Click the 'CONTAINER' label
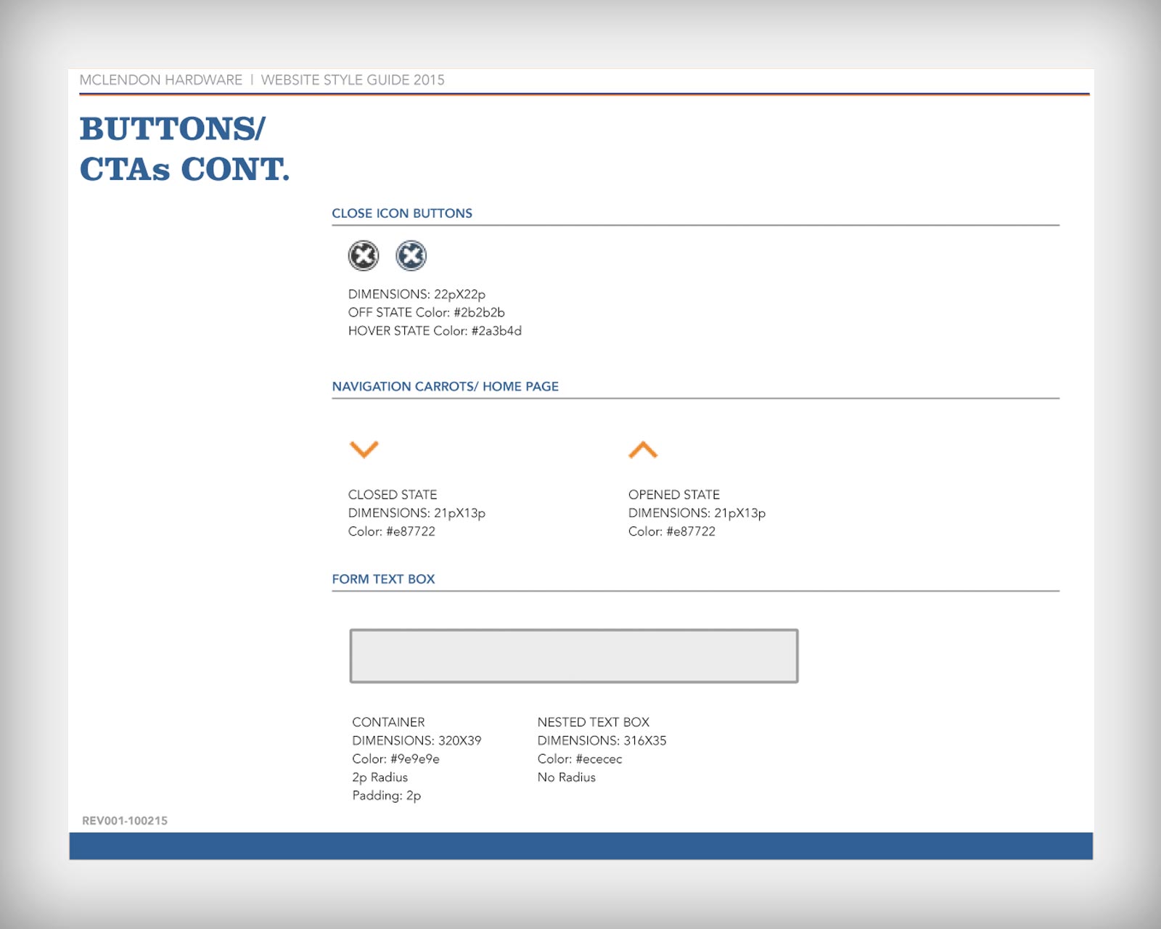1161x929 pixels. coord(388,722)
